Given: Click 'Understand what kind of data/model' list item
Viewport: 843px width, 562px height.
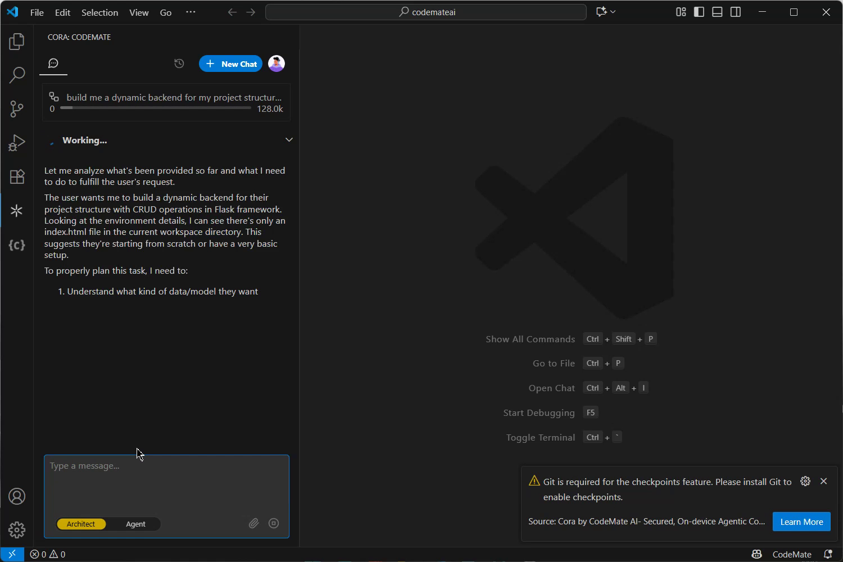Looking at the screenshot, I should tap(162, 291).
